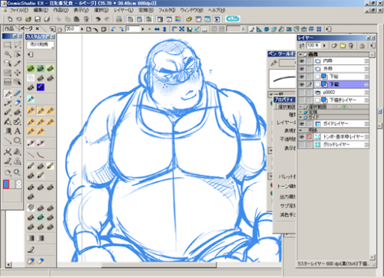
Task: Switch to the 作品 tab
Action: [9, 28]
